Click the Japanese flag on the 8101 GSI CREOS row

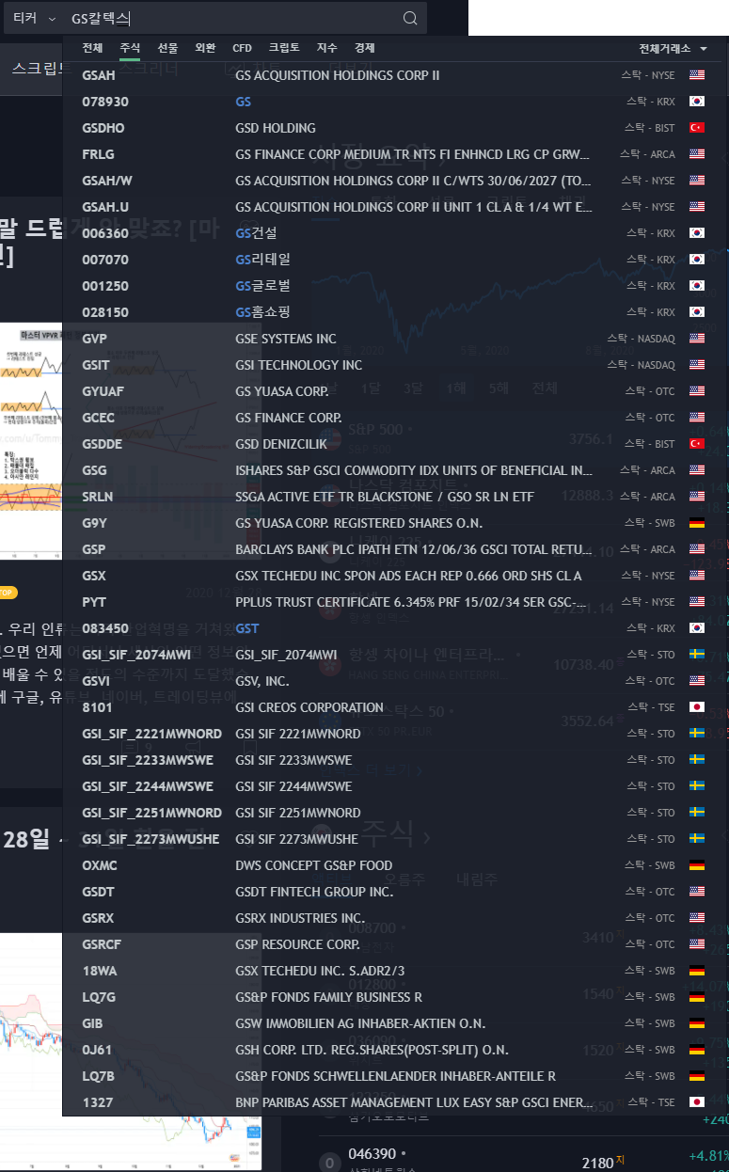pos(697,707)
